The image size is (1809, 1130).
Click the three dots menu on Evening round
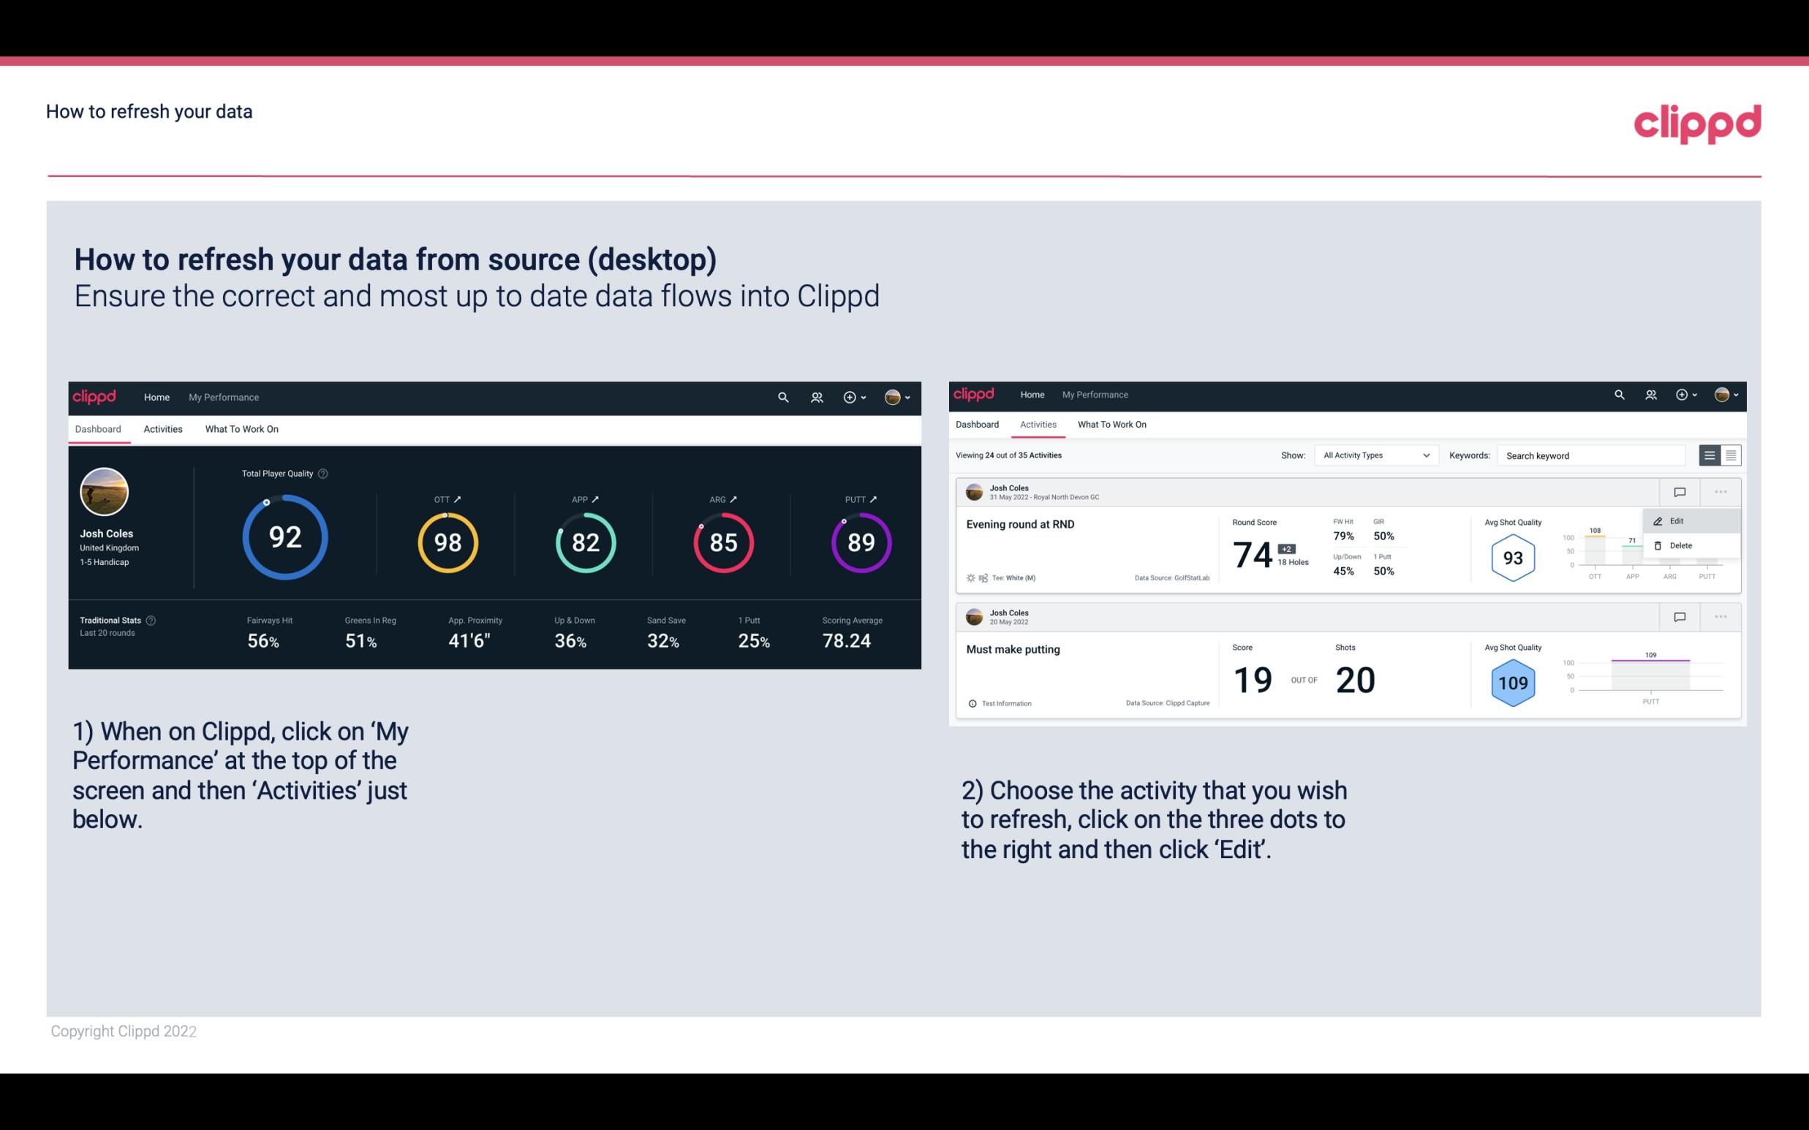point(1721,490)
